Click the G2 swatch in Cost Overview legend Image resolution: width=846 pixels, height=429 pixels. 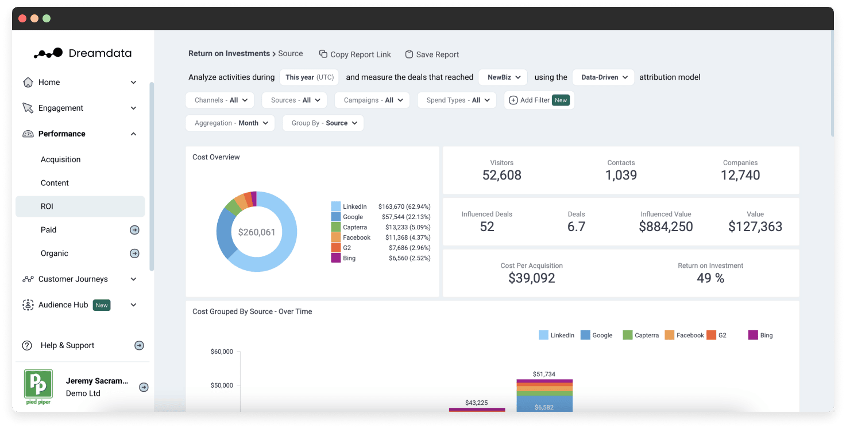click(x=336, y=248)
